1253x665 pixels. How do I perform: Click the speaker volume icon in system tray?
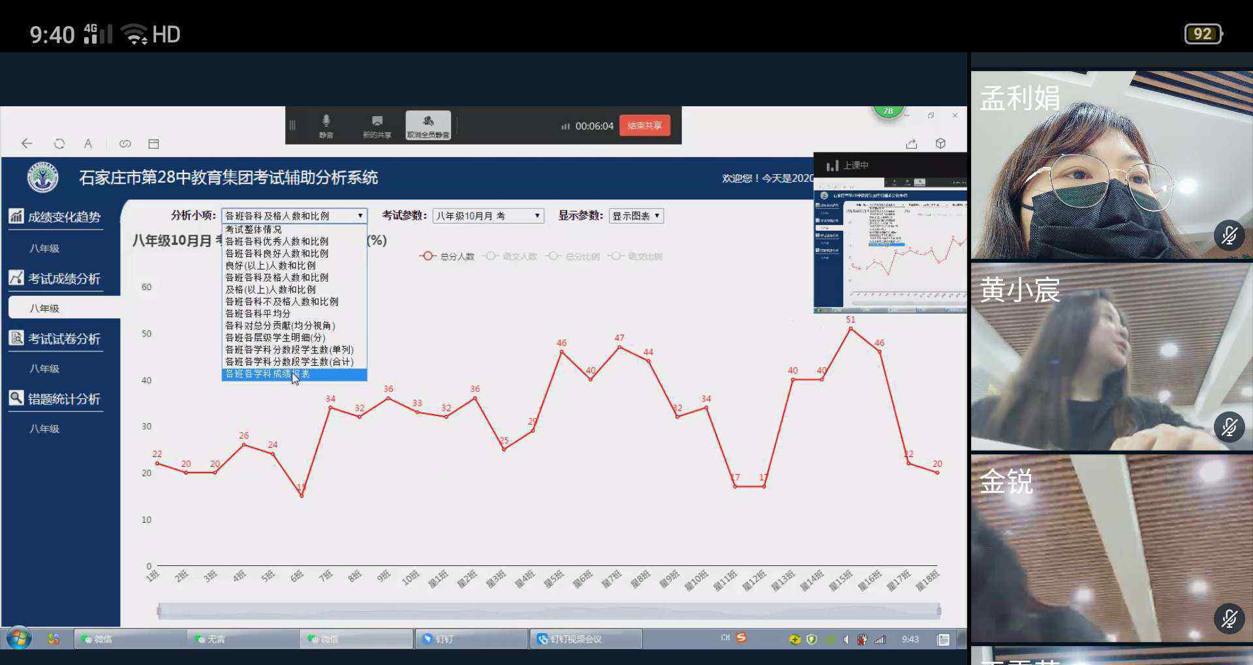(x=846, y=640)
